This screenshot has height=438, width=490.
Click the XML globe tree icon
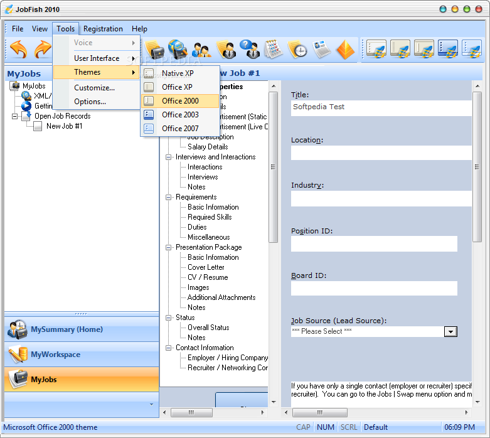(26, 95)
